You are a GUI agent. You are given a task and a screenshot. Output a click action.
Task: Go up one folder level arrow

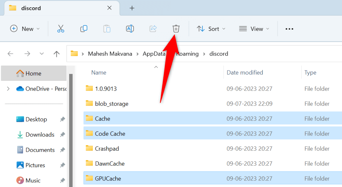[x=56, y=54]
